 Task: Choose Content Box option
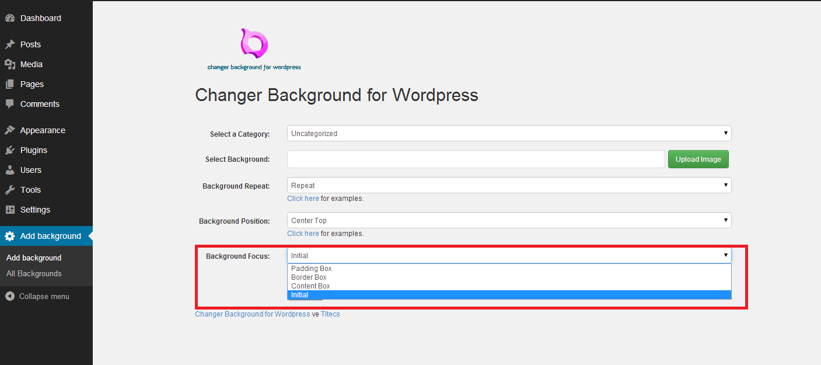tap(509, 286)
